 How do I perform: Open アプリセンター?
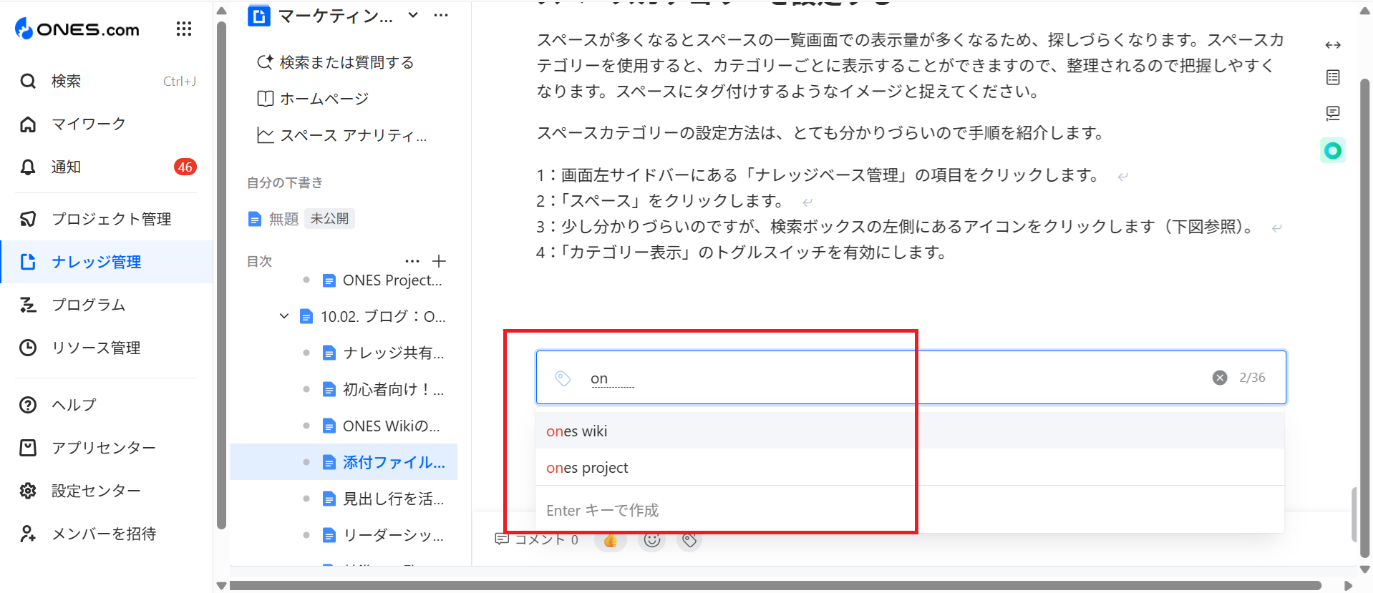(x=107, y=448)
